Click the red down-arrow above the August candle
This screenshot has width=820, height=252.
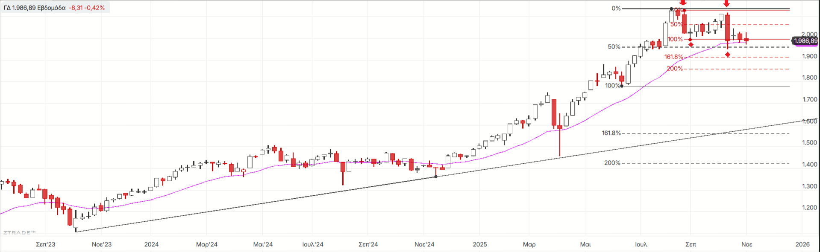[x=683, y=3]
